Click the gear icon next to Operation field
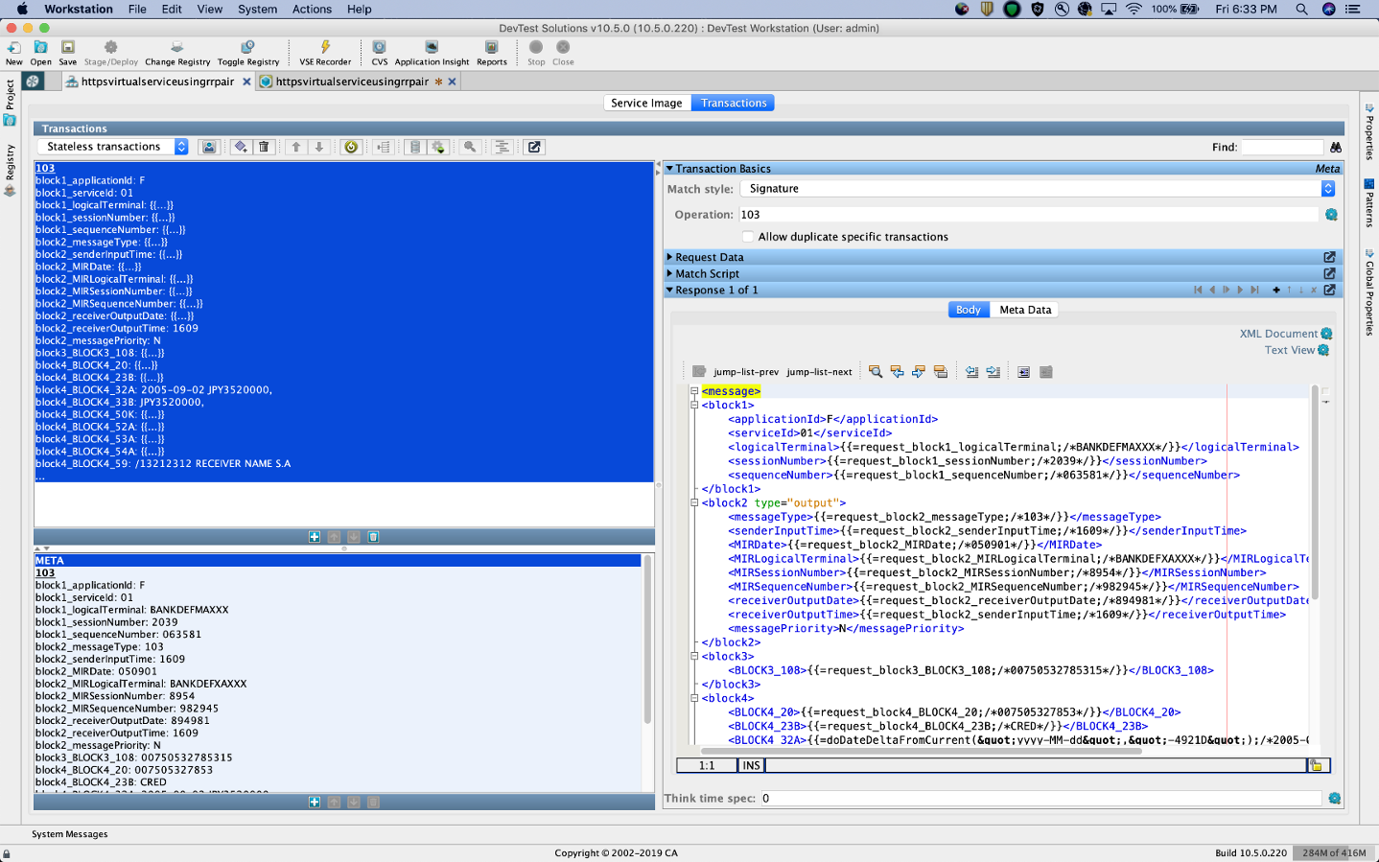Image resolution: width=1379 pixels, height=862 pixels. 1331,215
